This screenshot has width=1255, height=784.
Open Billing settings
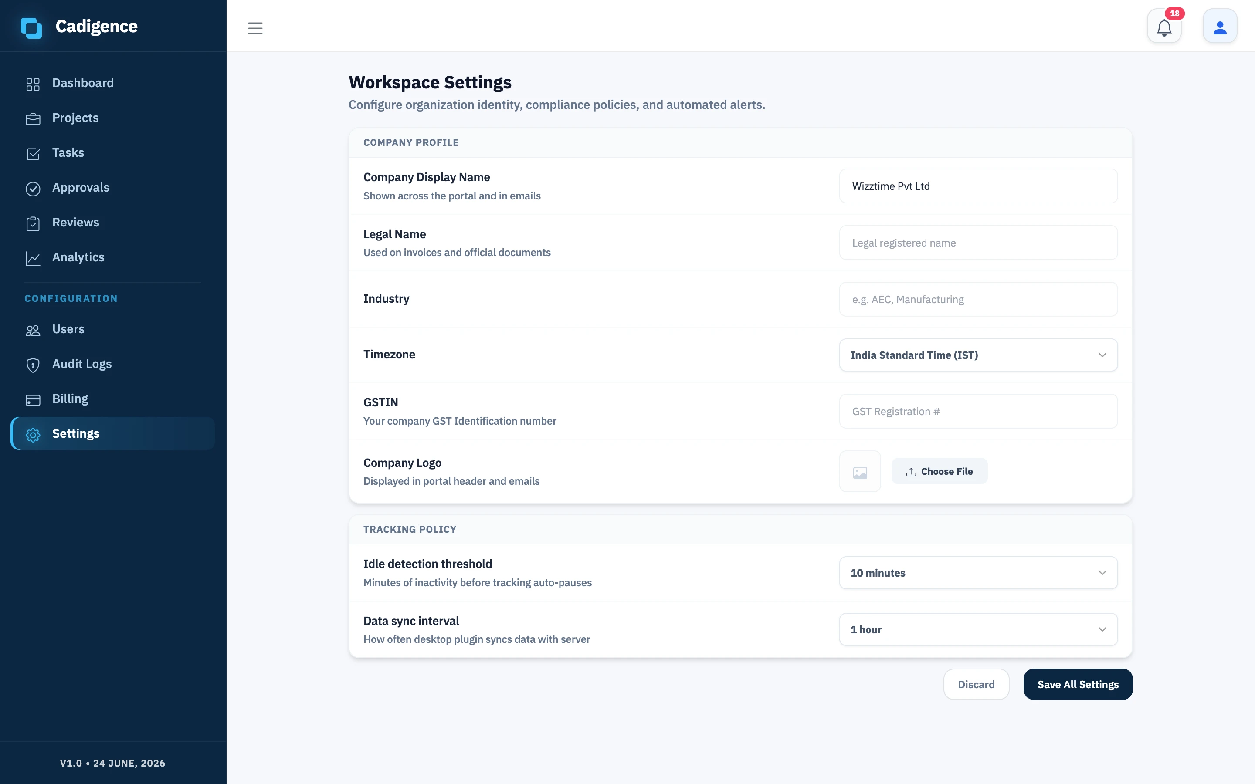click(112, 399)
